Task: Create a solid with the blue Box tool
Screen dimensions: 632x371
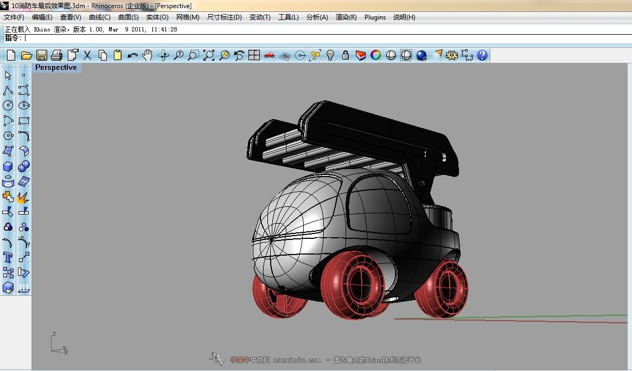Action: click(x=8, y=166)
